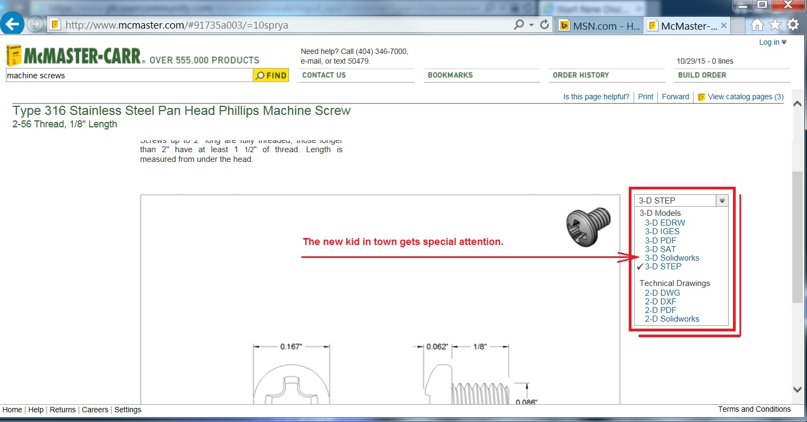The image size is (807, 422).
Task: Select 3-D EDRW format
Action: point(665,222)
